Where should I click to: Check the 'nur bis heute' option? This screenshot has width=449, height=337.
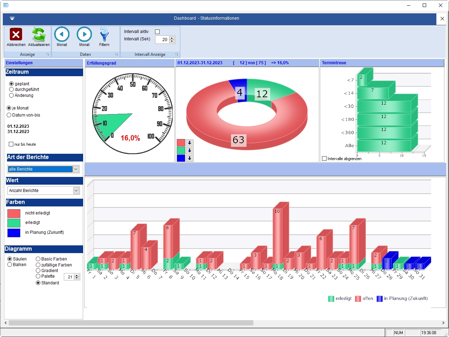point(11,144)
